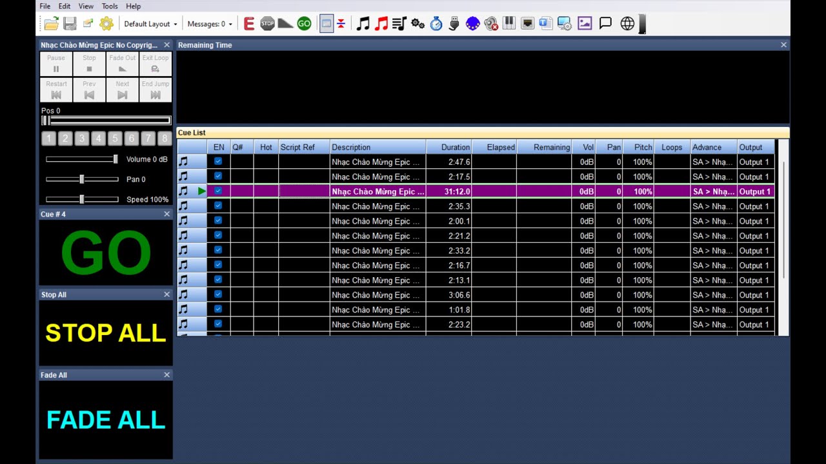Click the piano keys toolbar icon
The height and width of the screenshot is (464, 826).
pyautogui.click(x=509, y=24)
